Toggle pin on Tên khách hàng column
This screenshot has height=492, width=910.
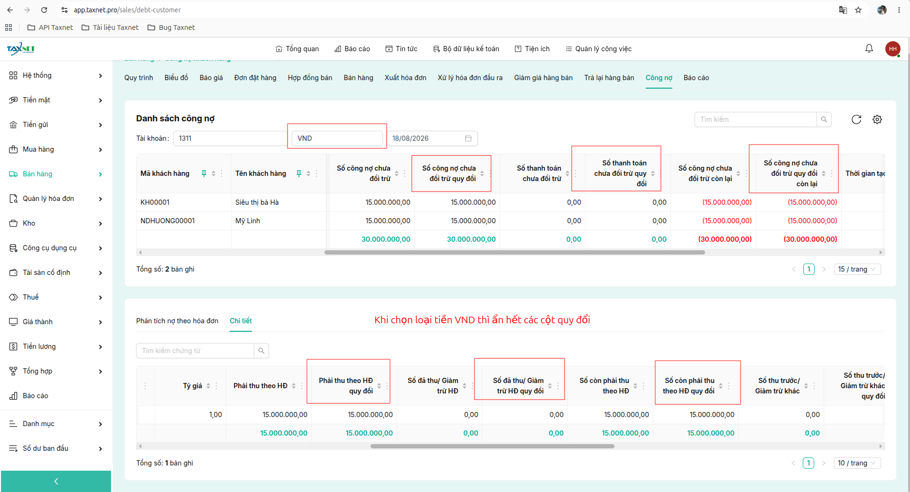pos(299,173)
